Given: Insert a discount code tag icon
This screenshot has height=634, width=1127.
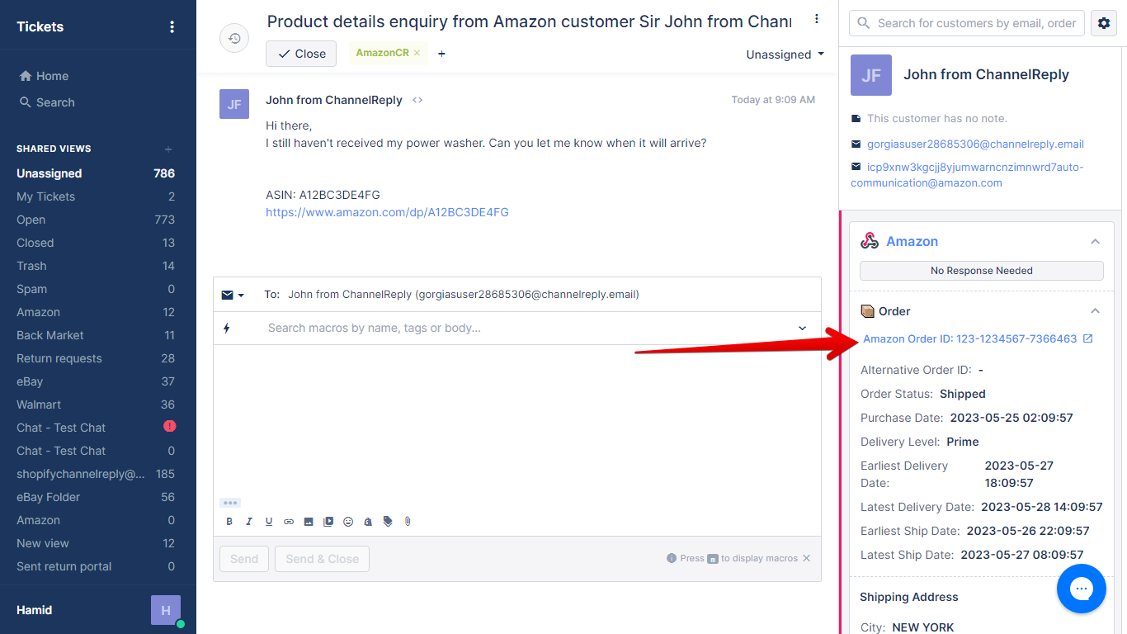Looking at the screenshot, I should click(388, 522).
